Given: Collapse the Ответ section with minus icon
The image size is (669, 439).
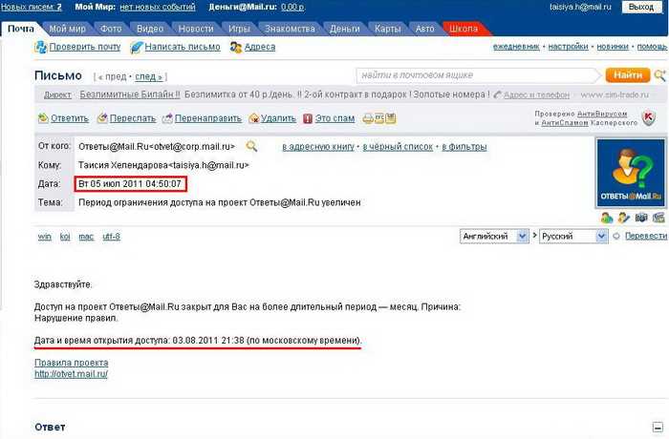Looking at the screenshot, I should tap(658, 427).
